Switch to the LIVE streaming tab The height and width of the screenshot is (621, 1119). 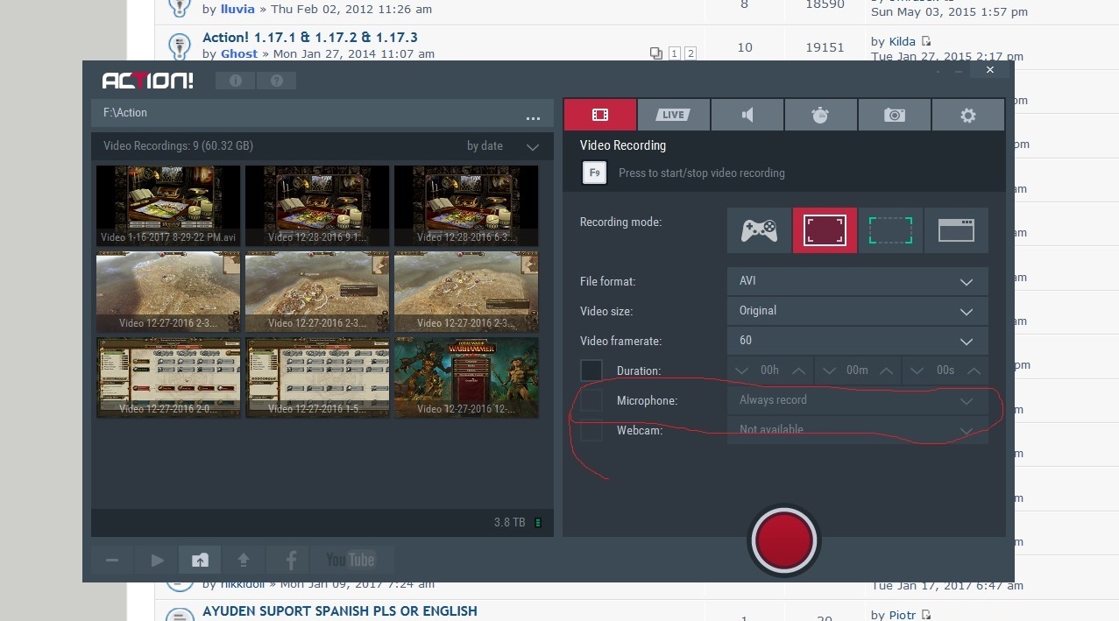point(673,115)
